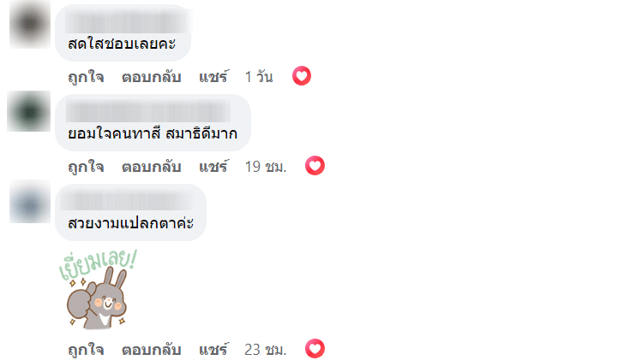Click heart reaction on 23 ชม. comment

(x=315, y=349)
